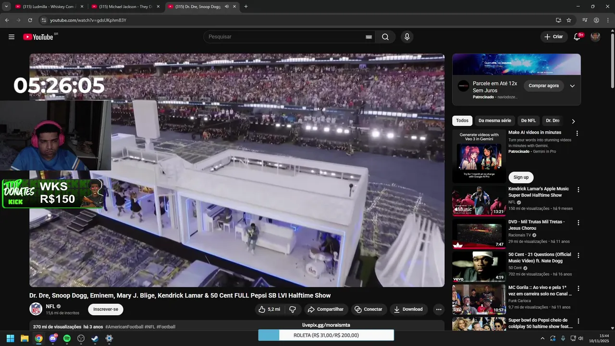Open Windows Start menu

point(10,338)
